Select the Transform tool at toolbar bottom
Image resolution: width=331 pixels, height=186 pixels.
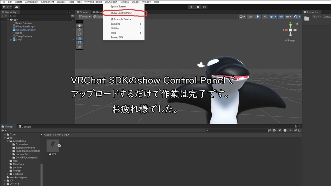[79, 47]
